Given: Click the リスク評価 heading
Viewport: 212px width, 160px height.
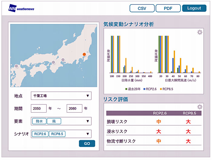Looking at the screenshot, I should 116,99.
